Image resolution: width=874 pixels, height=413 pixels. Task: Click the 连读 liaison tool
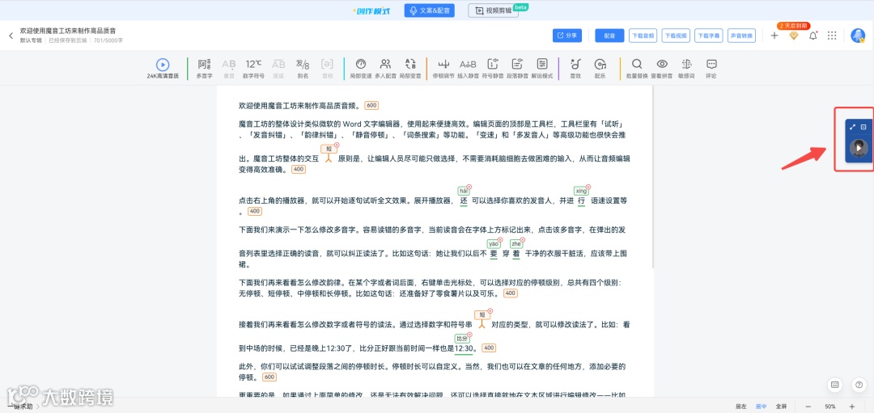[278, 68]
